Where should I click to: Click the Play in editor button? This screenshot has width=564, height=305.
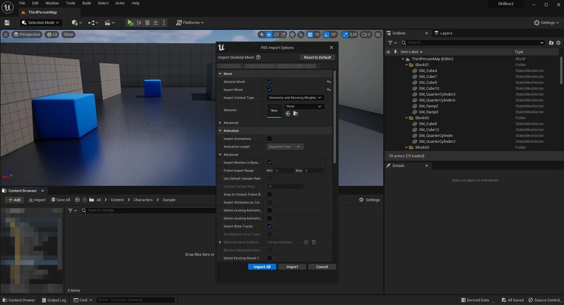(x=130, y=23)
